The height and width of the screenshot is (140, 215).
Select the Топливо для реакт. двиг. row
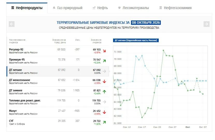(x=58, y=102)
